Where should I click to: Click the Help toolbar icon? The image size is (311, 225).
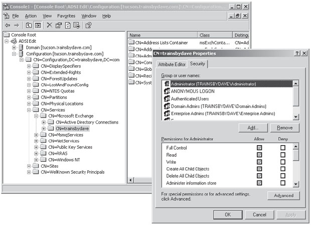tap(88, 25)
